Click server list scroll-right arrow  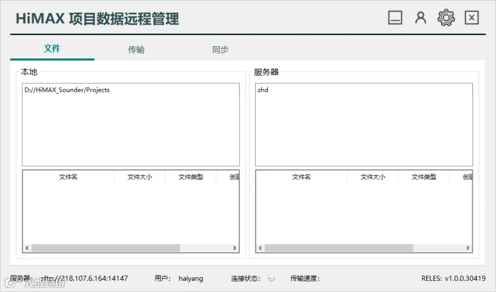pyautogui.click(x=467, y=248)
